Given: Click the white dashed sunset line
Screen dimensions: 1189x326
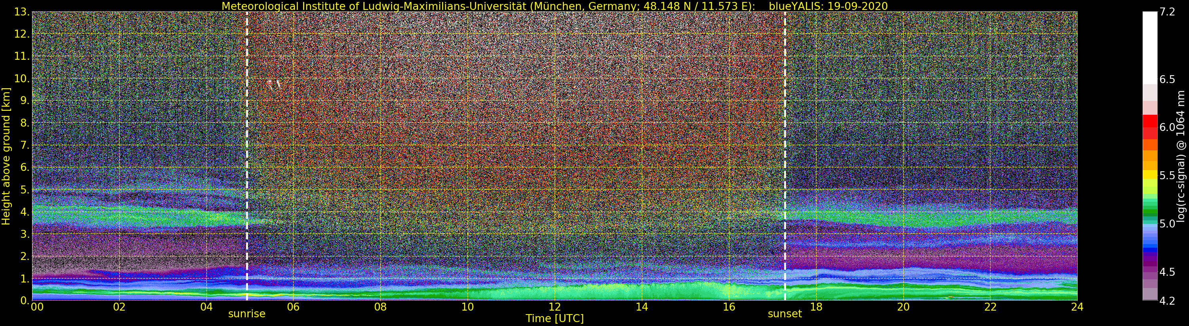Looking at the screenshot, I should [784, 156].
